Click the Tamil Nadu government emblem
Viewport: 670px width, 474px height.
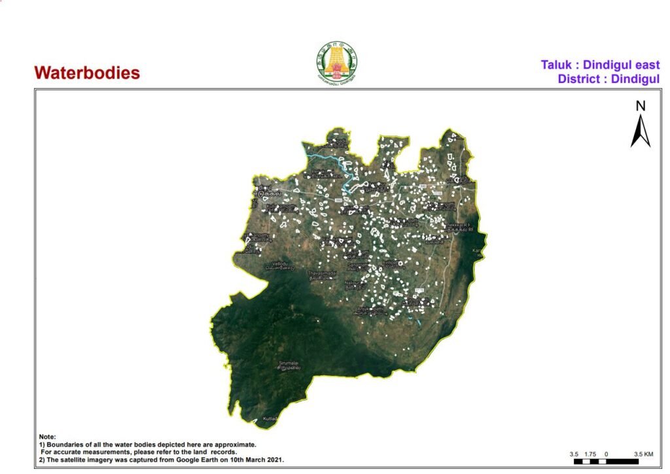click(x=337, y=63)
